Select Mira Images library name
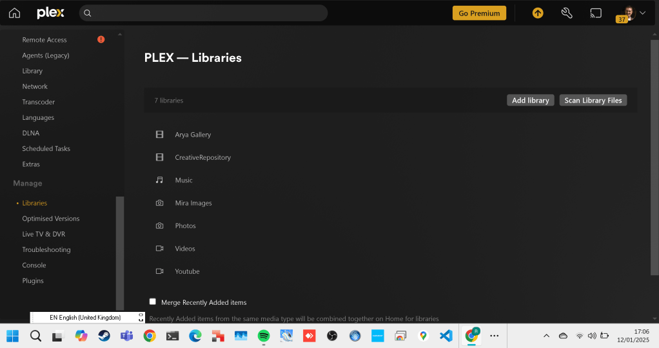 coord(193,203)
